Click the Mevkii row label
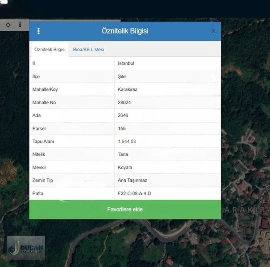The width and height of the screenshot is (270, 267). (39, 167)
